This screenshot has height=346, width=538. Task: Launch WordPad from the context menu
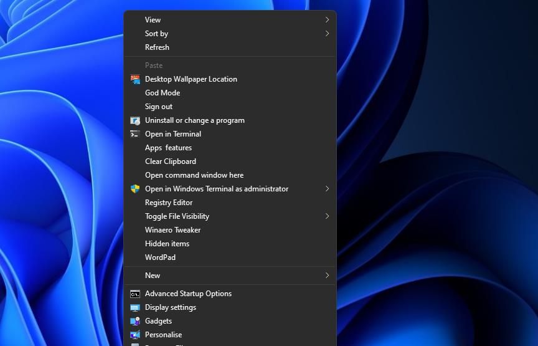pyautogui.click(x=230, y=257)
